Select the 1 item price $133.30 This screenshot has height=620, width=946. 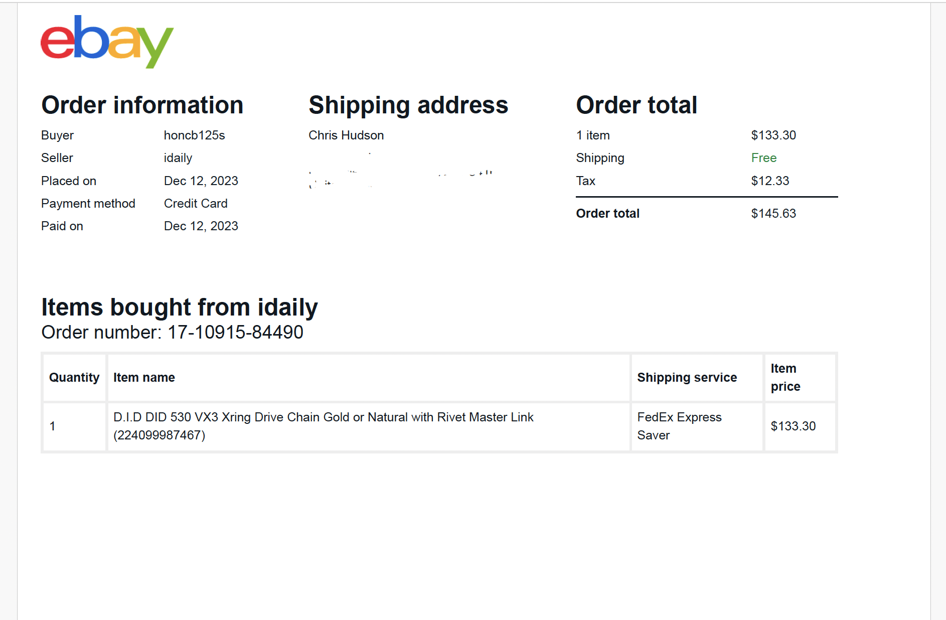(773, 135)
